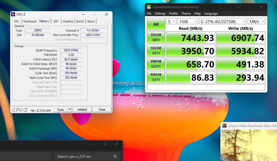Click the SEQ1M Q8T1 write result 6907.74

click(x=241, y=38)
